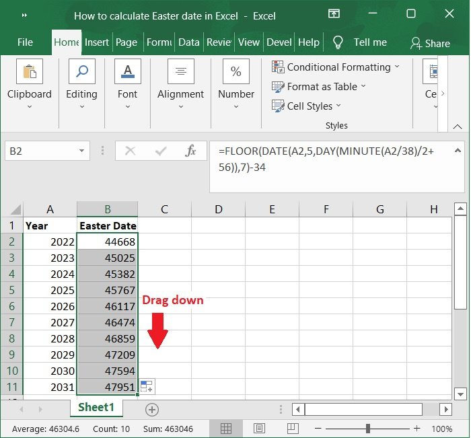This screenshot has height=438, width=471.
Task: Open the Number format percent icon
Action: pyautogui.click(x=236, y=72)
